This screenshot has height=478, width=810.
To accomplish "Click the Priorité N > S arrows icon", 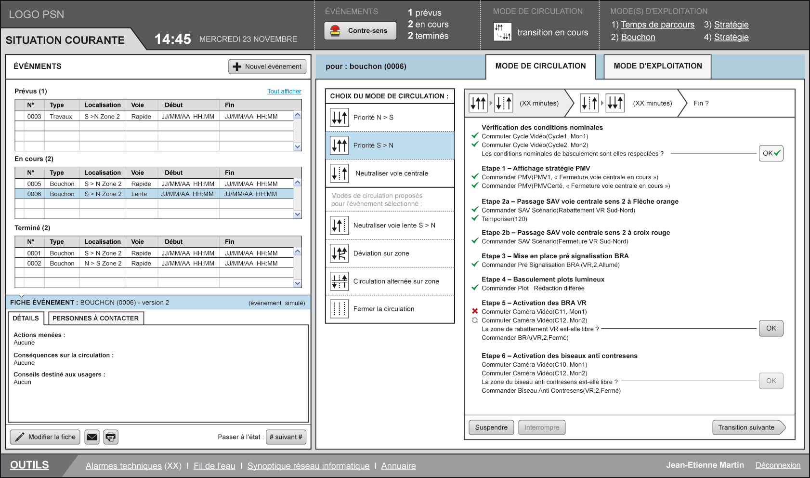I will (x=339, y=118).
